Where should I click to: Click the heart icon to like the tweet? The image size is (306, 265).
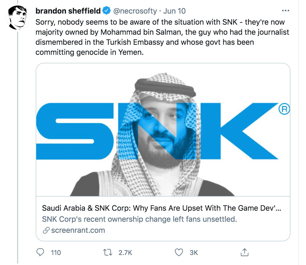pos(179,252)
